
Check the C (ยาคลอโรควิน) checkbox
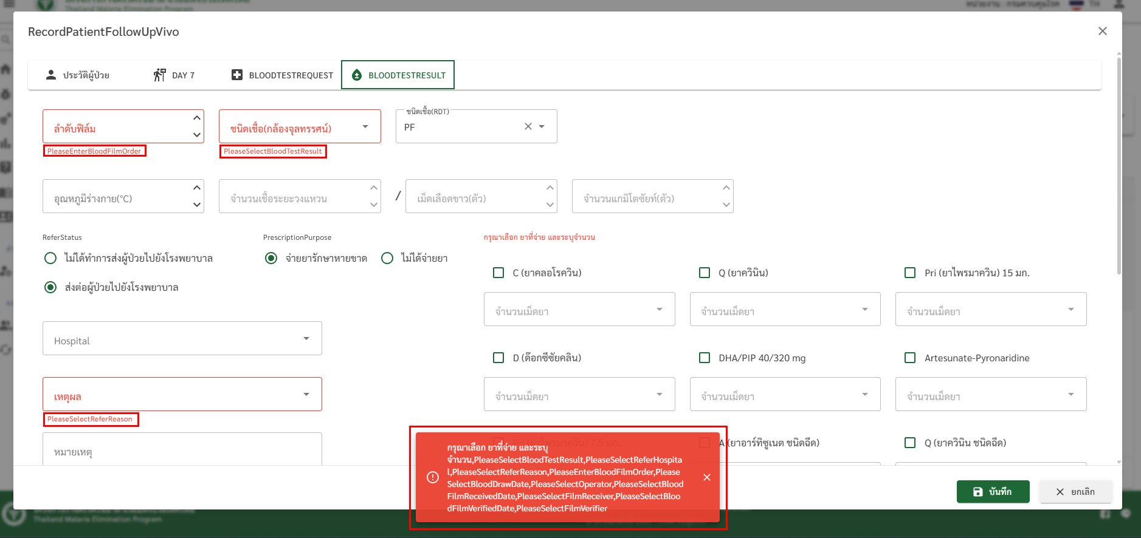pos(498,273)
